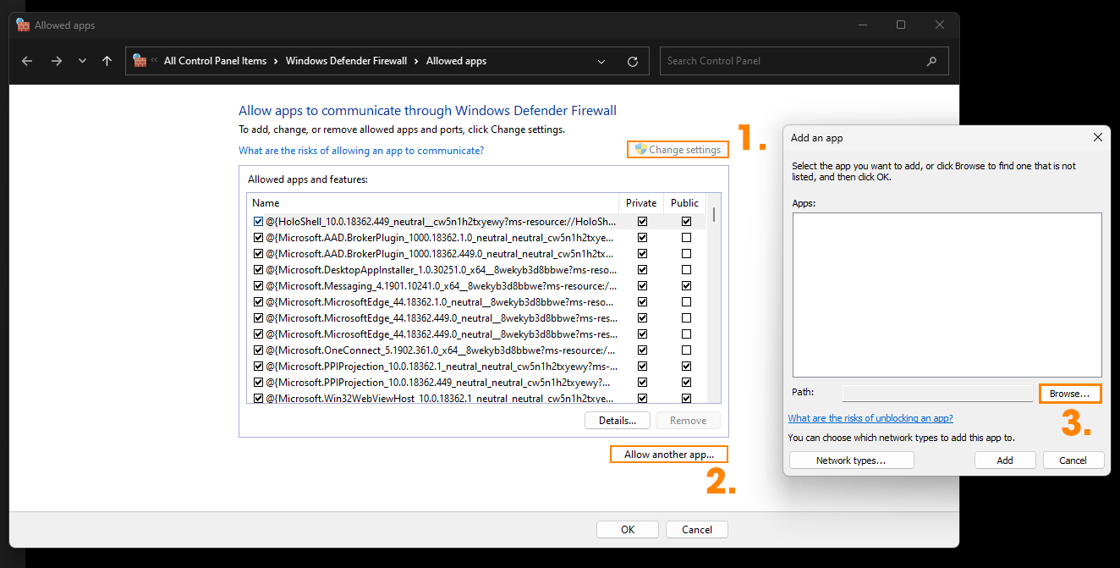Open risks of allowing an app link

361,151
